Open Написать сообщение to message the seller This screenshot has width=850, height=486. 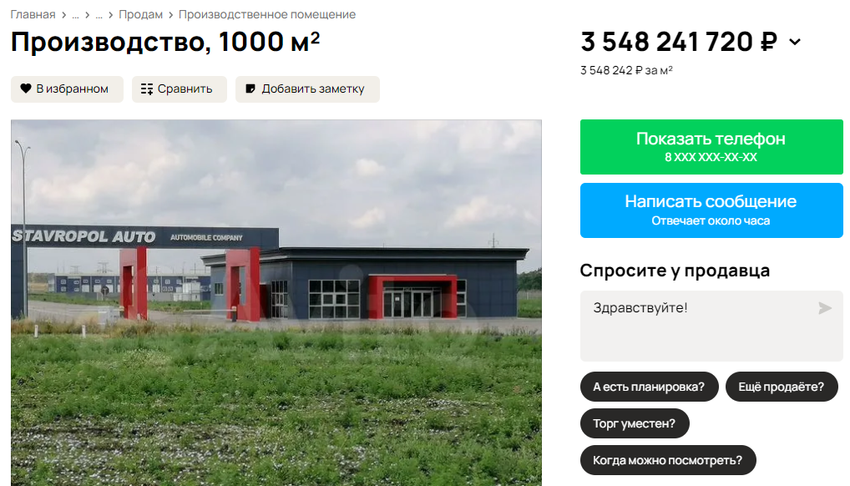711,210
